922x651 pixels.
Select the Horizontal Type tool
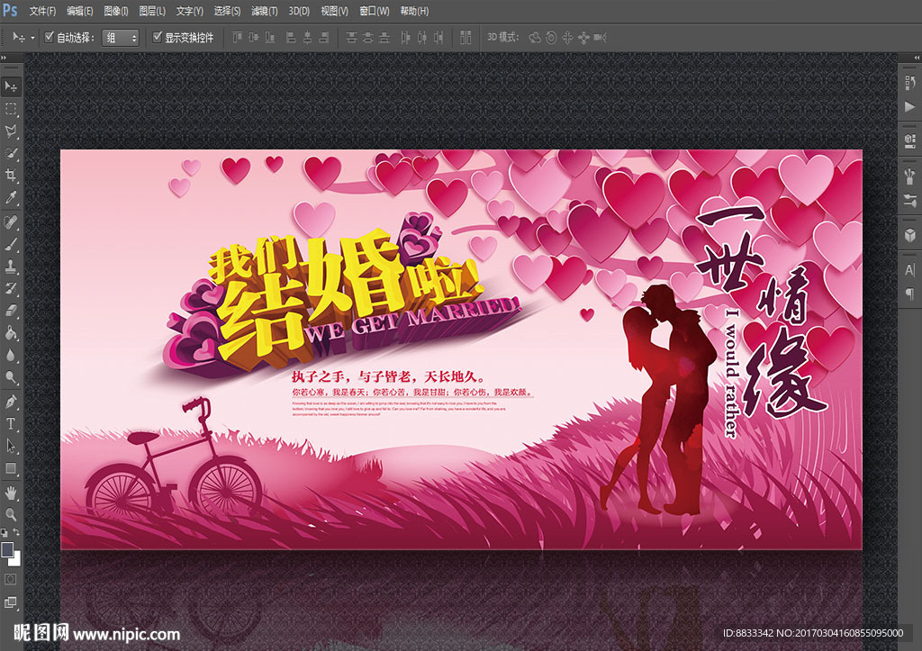point(11,424)
